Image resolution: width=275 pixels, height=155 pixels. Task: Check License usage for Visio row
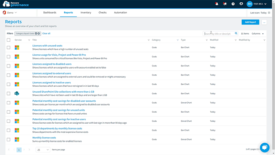[x=8, y=56]
